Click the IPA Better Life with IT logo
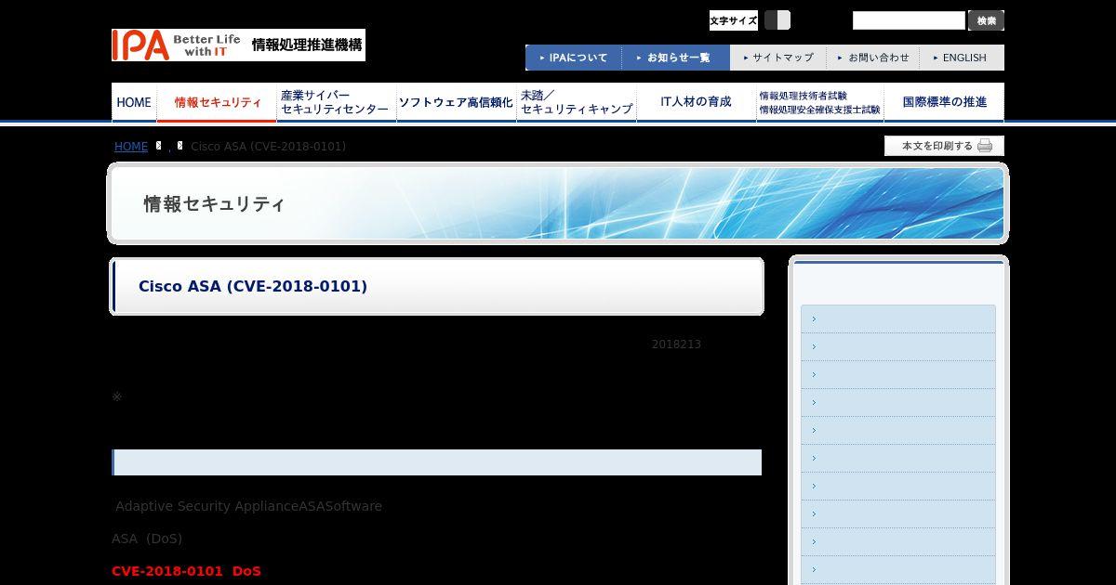1116x585 pixels. click(x=238, y=45)
